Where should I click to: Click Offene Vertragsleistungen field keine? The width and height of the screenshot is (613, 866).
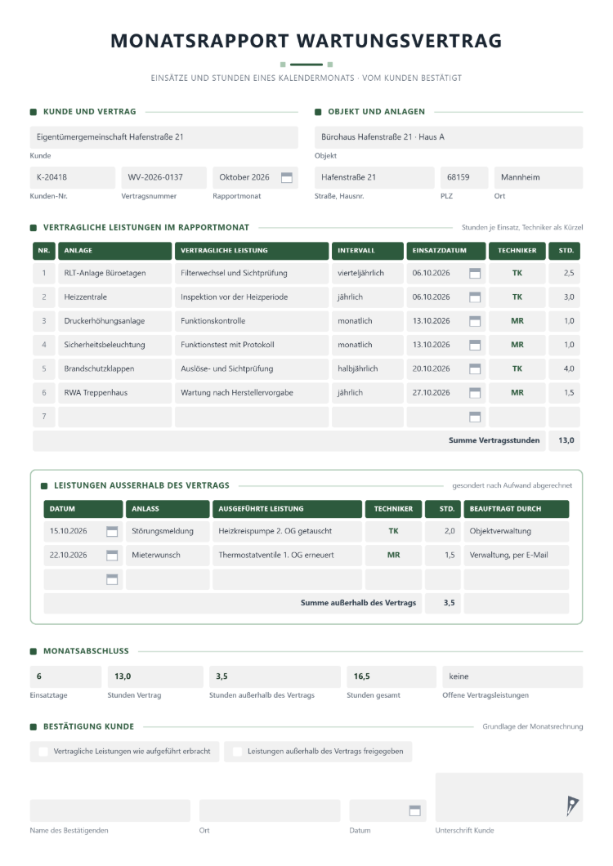pyautogui.click(x=512, y=676)
